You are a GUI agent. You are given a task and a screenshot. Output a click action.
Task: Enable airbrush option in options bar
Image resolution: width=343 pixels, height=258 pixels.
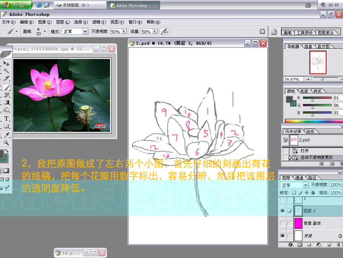(x=164, y=31)
